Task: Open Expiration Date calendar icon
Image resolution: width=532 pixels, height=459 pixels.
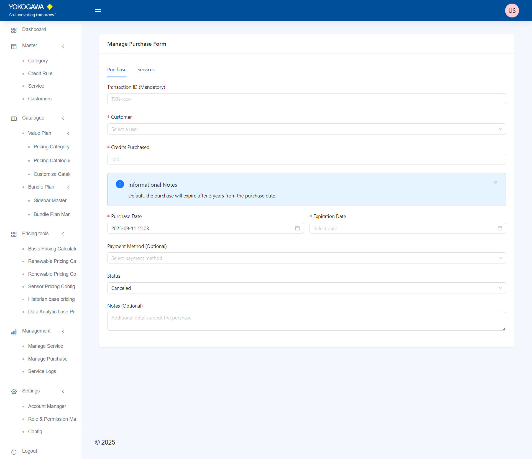Action: (x=500, y=228)
